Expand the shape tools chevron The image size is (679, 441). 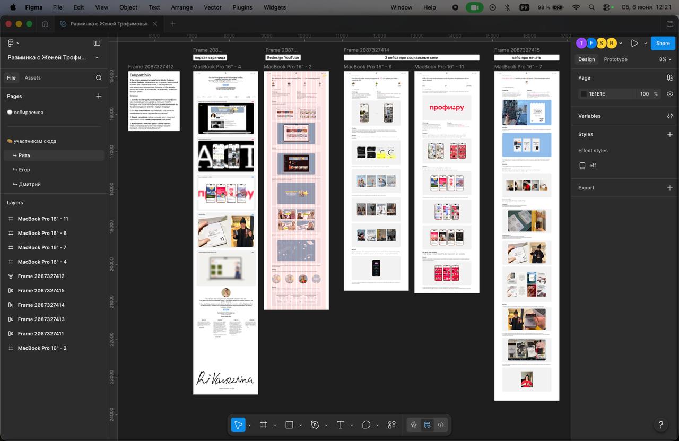pyautogui.click(x=300, y=425)
